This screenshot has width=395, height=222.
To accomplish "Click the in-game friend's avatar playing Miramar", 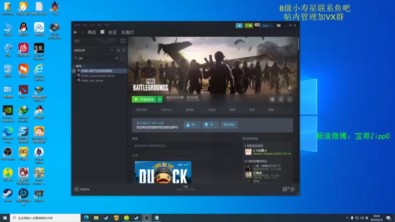I will pos(248,152).
